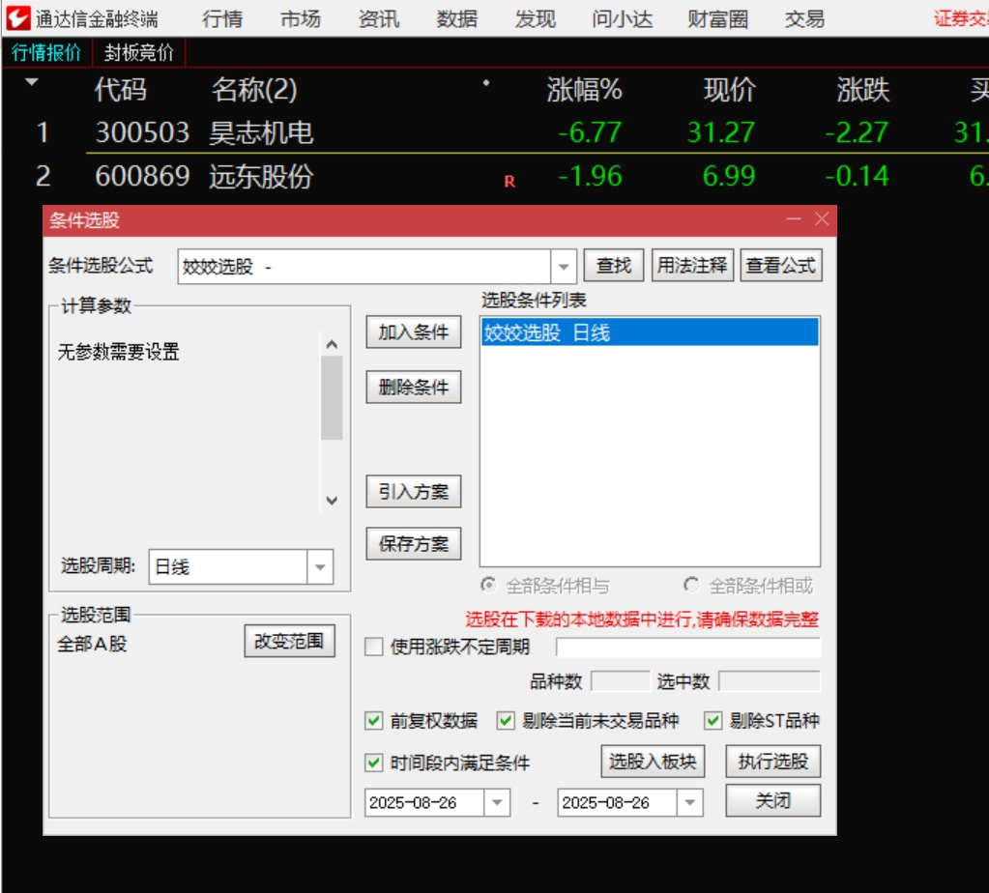Click the 品种数 field
Image resolution: width=989 pixels, height=893 pixels.
point(620,681)
